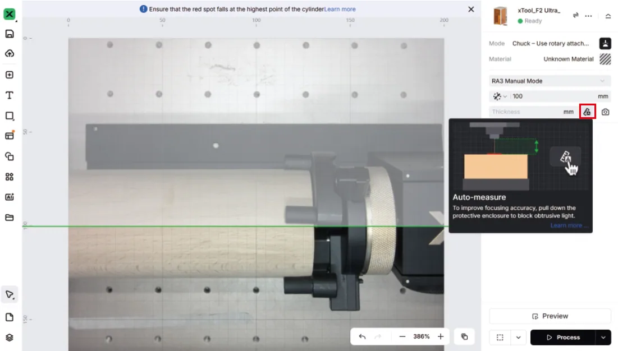The height and width of the screenshot is (351, 618).
Task: Click the Undo arrow
Action: 362,336
